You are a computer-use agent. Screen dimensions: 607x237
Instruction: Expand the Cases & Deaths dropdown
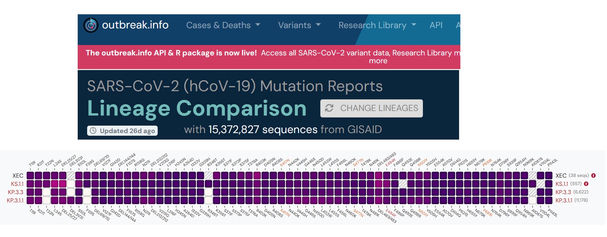[x=223, y=25]
